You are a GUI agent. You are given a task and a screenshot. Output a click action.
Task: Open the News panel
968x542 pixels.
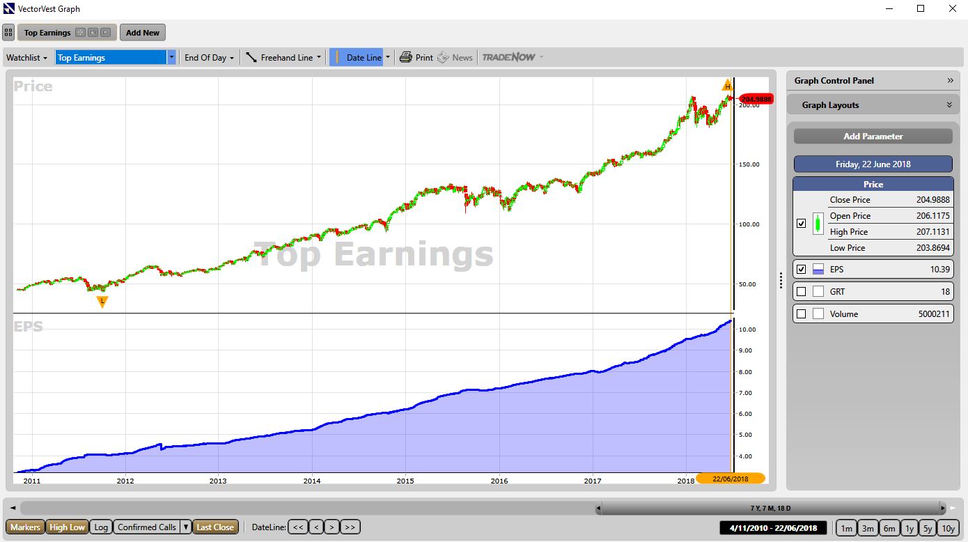tap(455, 57)
